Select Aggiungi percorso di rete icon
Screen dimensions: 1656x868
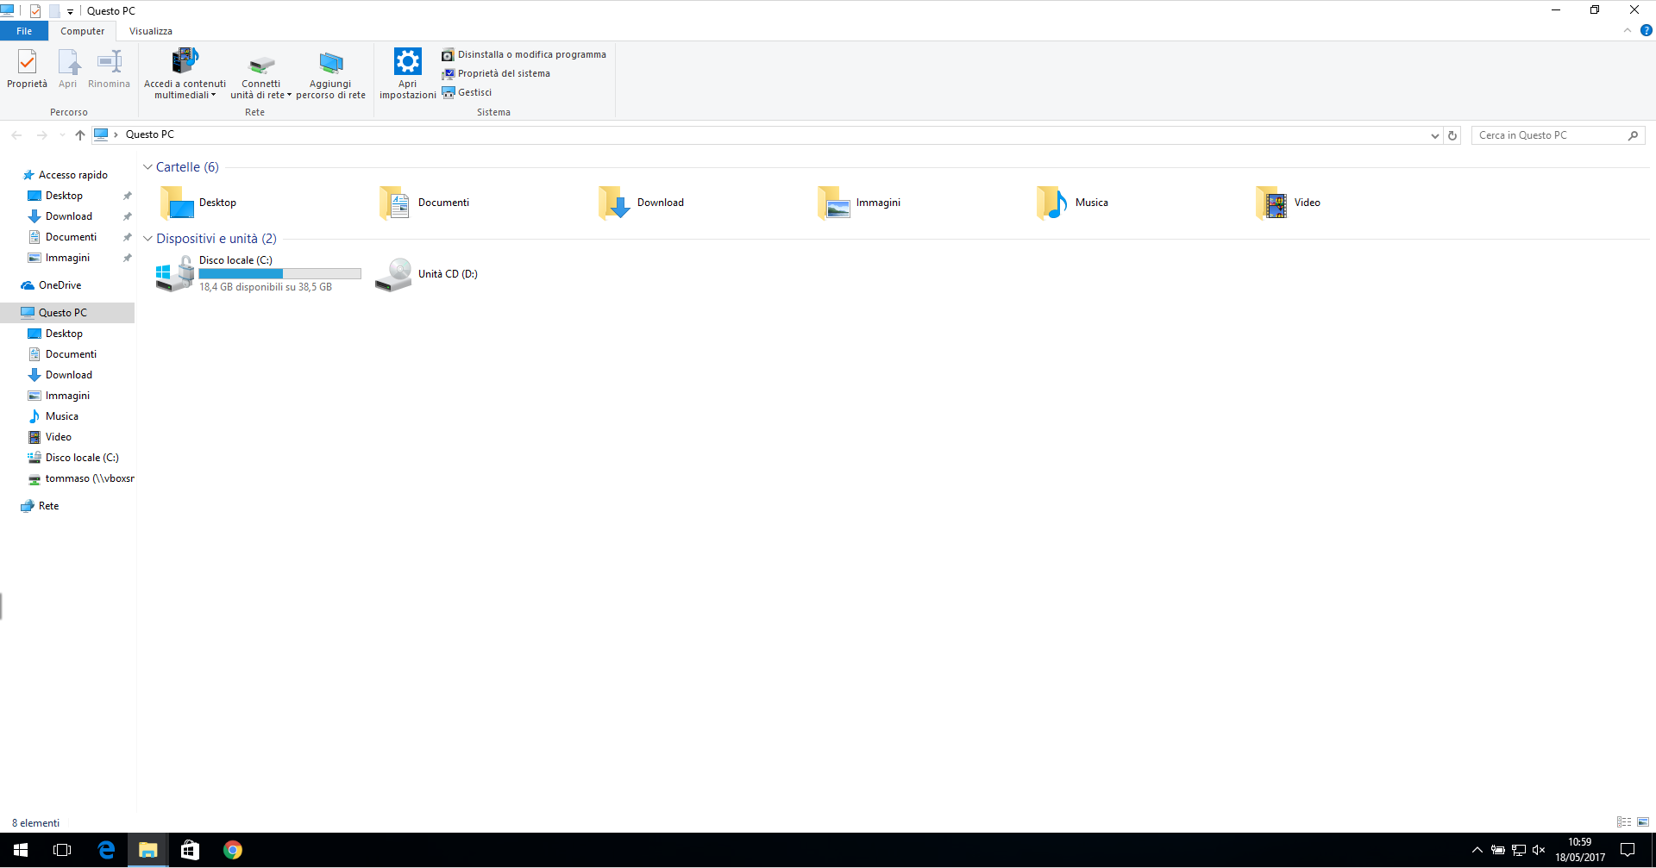(x=330, y=63)
